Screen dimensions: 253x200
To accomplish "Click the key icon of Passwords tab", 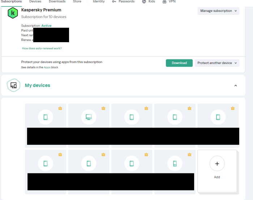I will 114,1.
